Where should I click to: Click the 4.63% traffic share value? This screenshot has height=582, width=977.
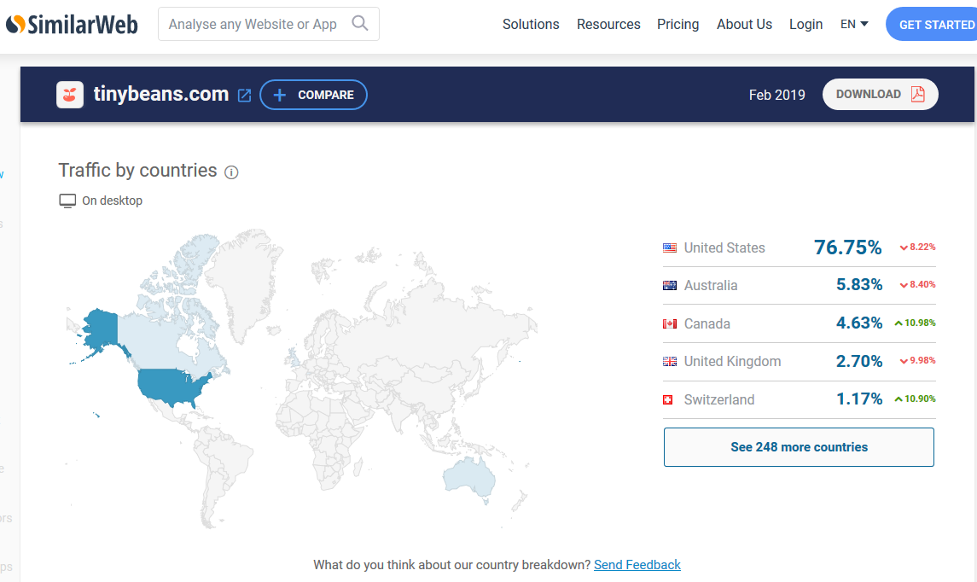[858, 323]
